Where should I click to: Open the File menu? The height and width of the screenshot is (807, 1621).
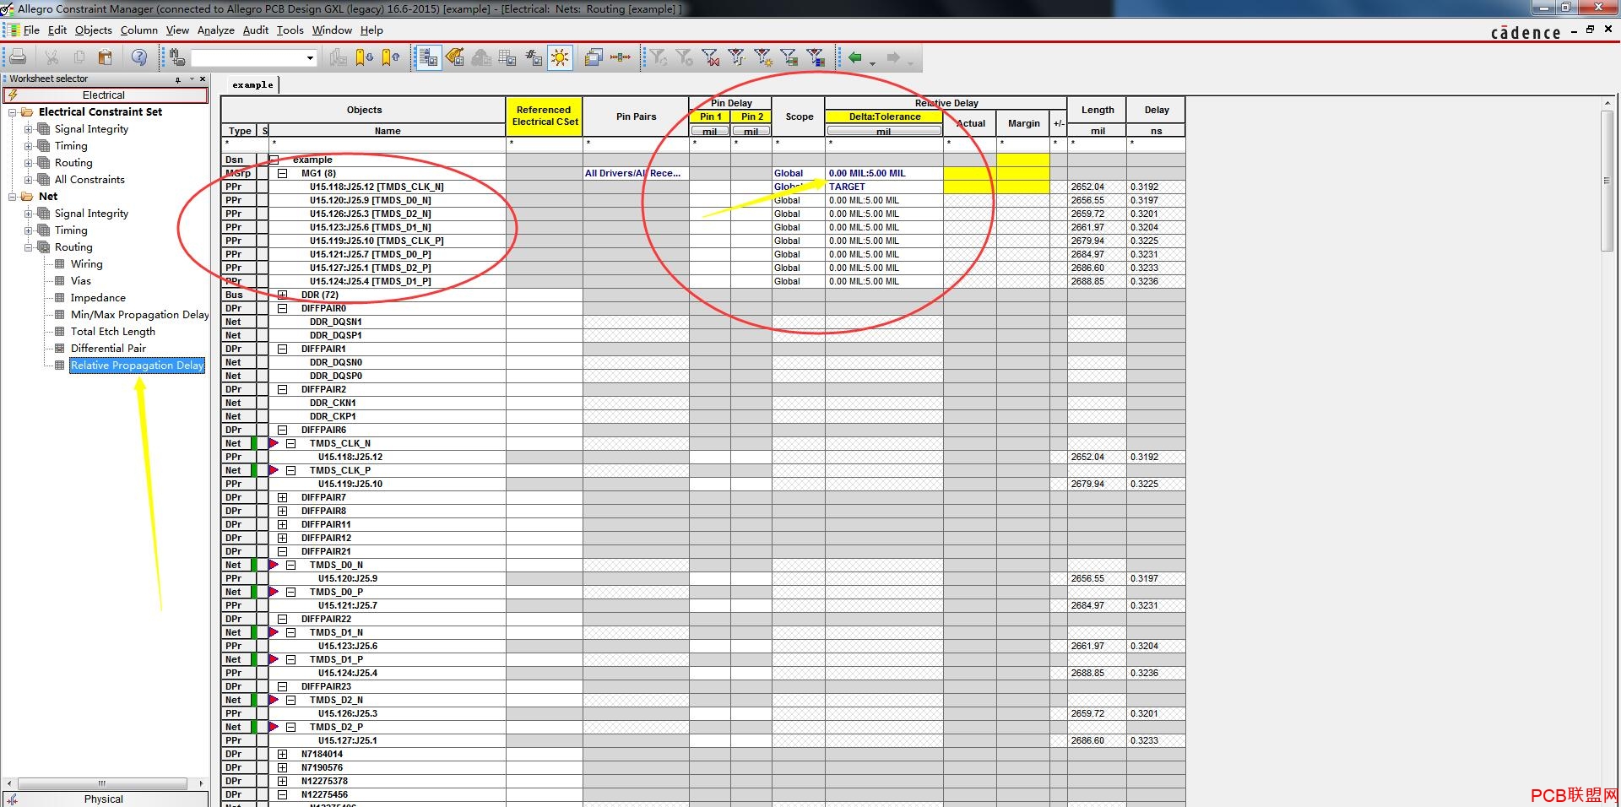click(31, 30)
